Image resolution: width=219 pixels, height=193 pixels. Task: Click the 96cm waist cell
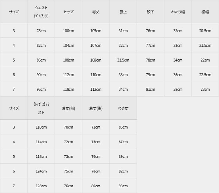pyautogui.click(x=41, y=89)
